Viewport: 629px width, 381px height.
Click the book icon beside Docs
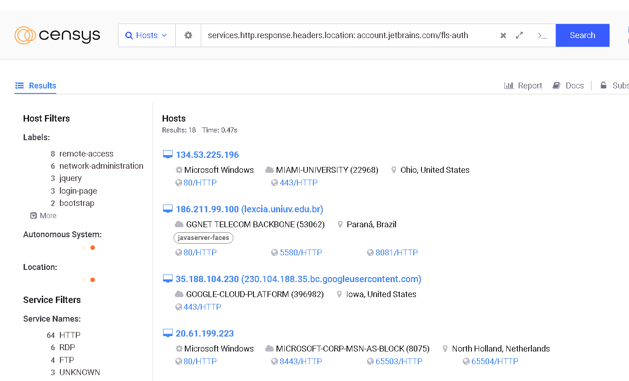coord(556,85)
